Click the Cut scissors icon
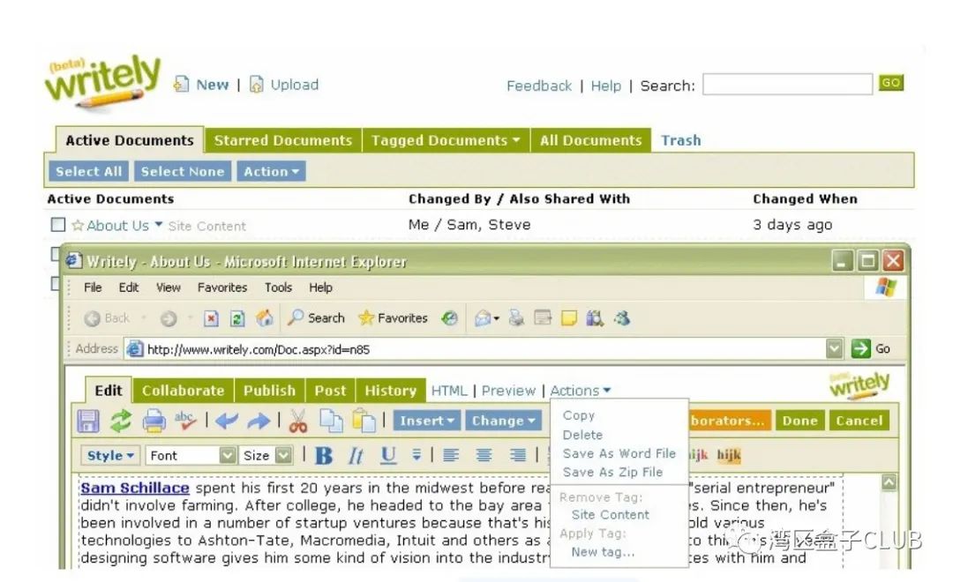Screen dimensions: 953x582 point(298,421)
